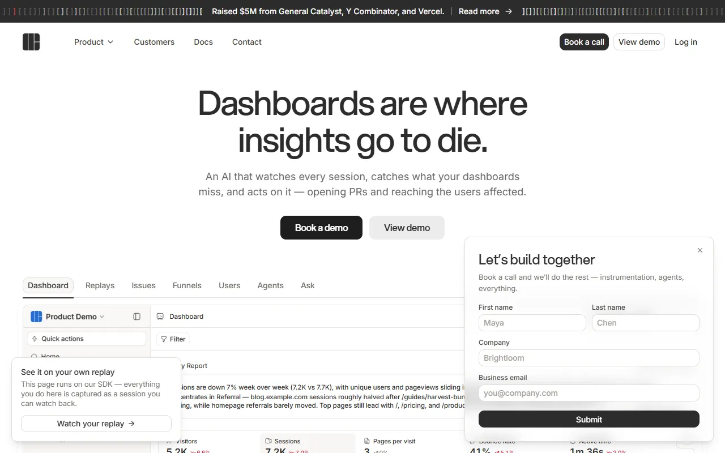Click the site logo in the header
725x453 pixels.
(31, 42)
